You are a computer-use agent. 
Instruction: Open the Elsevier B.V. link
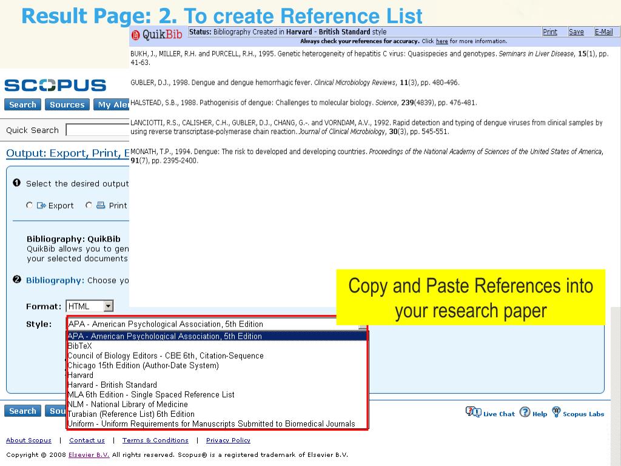click(x=89, y=455)
